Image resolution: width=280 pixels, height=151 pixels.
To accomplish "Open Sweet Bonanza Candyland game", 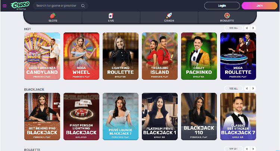I will click(42, 56).
